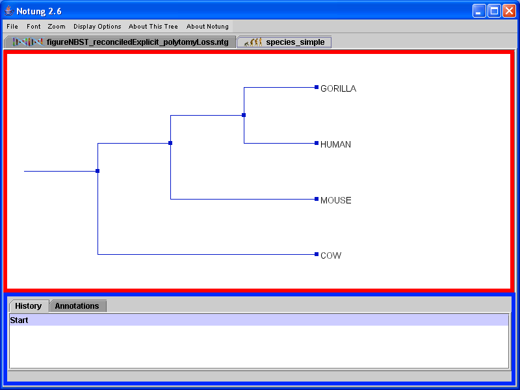Click the Start entry in History

[x=19, y=320]
